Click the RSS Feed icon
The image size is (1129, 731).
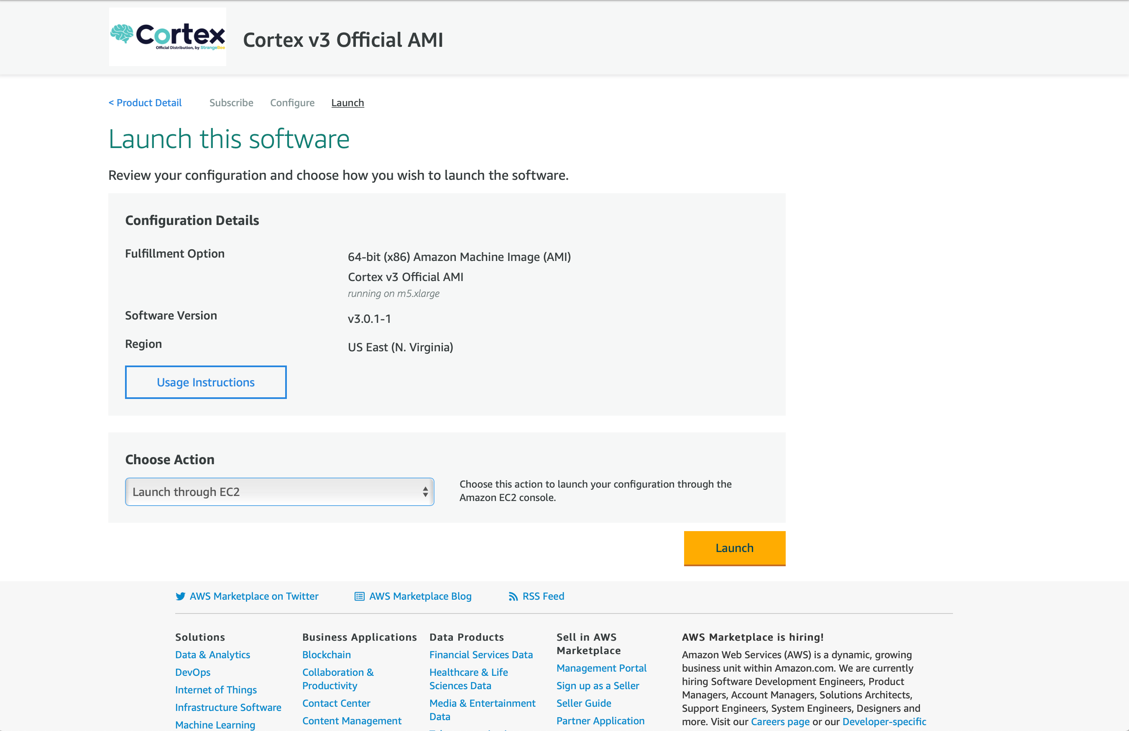514,596
